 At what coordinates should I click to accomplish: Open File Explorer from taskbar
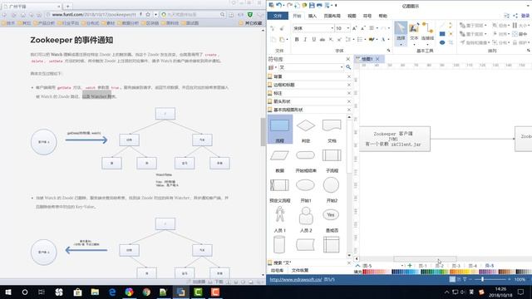coord(95,292)
